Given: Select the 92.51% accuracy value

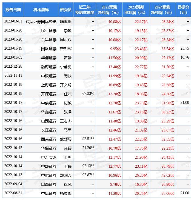Looking at the screenshot, I should 88,139.
